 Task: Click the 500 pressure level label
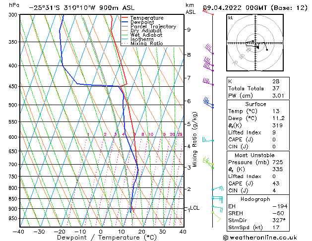click(14, 105)
